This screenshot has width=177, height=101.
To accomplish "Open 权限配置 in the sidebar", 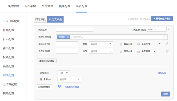I will pyautogui.click(x=8, y=57).
